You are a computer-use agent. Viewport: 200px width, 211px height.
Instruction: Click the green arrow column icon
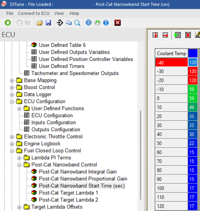(178, 35)
